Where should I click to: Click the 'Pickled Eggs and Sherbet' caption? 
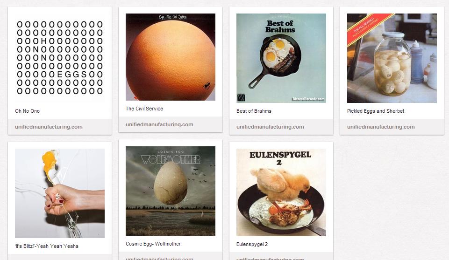(376, 111)
